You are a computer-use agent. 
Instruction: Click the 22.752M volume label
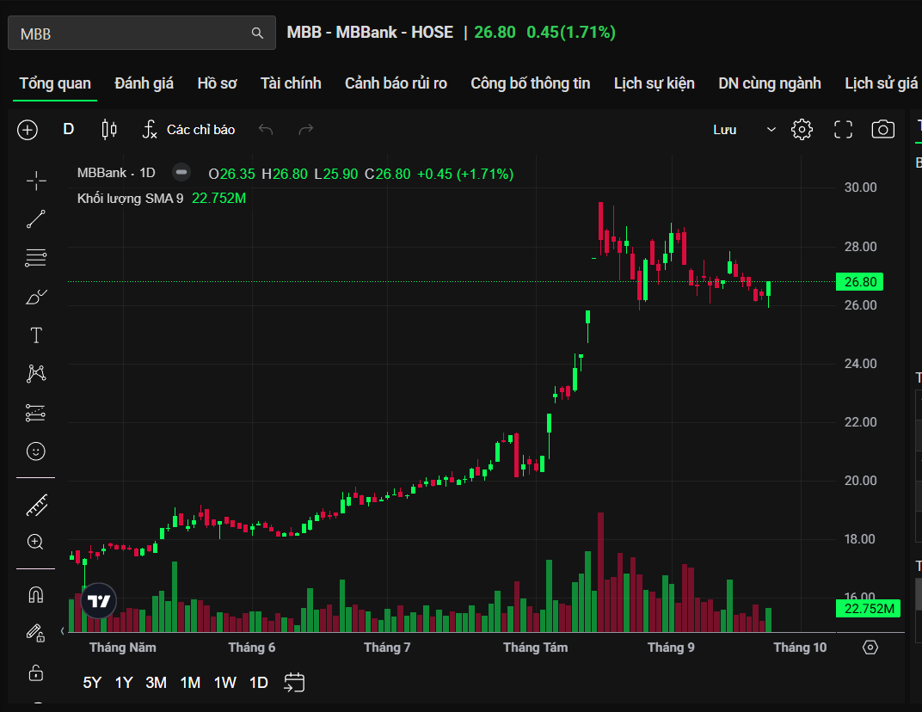point(868,609)
